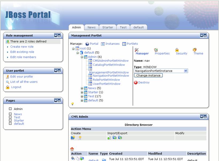Click the copy icon in the default row

tap(77, 158)
